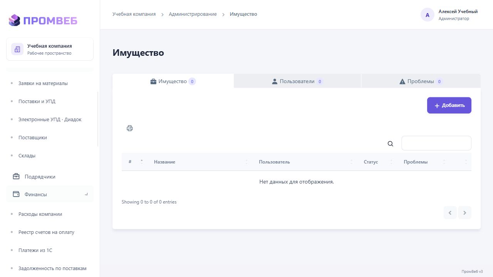Open Алексей Учебный user profile menu
The width and height of the screenshot is (493, 277).
[x=449, y=15]
